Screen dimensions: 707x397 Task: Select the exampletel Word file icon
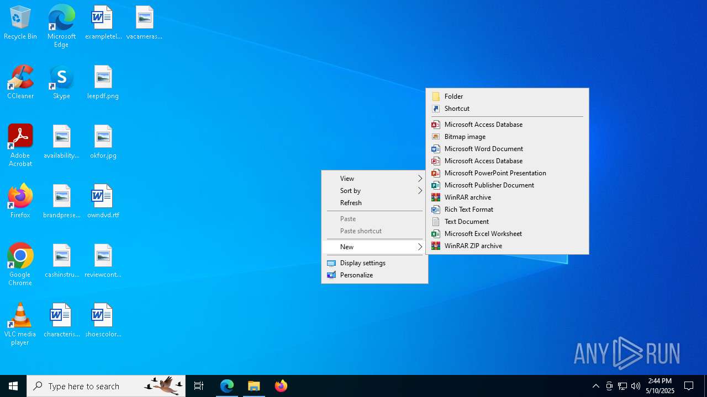tap(103, 23)
